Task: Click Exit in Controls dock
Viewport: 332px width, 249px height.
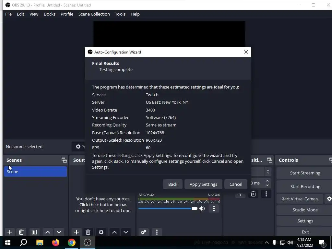Action: coord(305,232)
